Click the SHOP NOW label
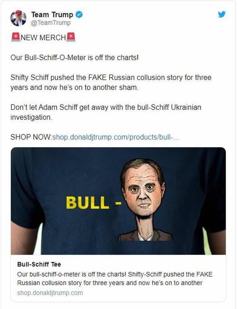The image size is (238, 309). coord(31,137)
